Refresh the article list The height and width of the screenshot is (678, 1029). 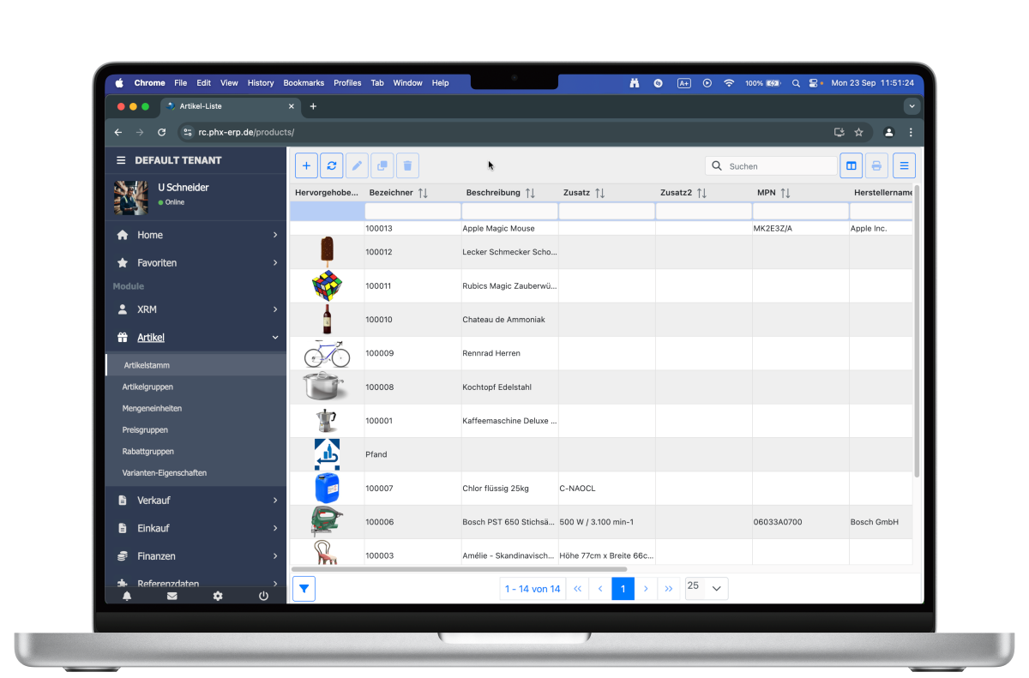pos(332,165)
